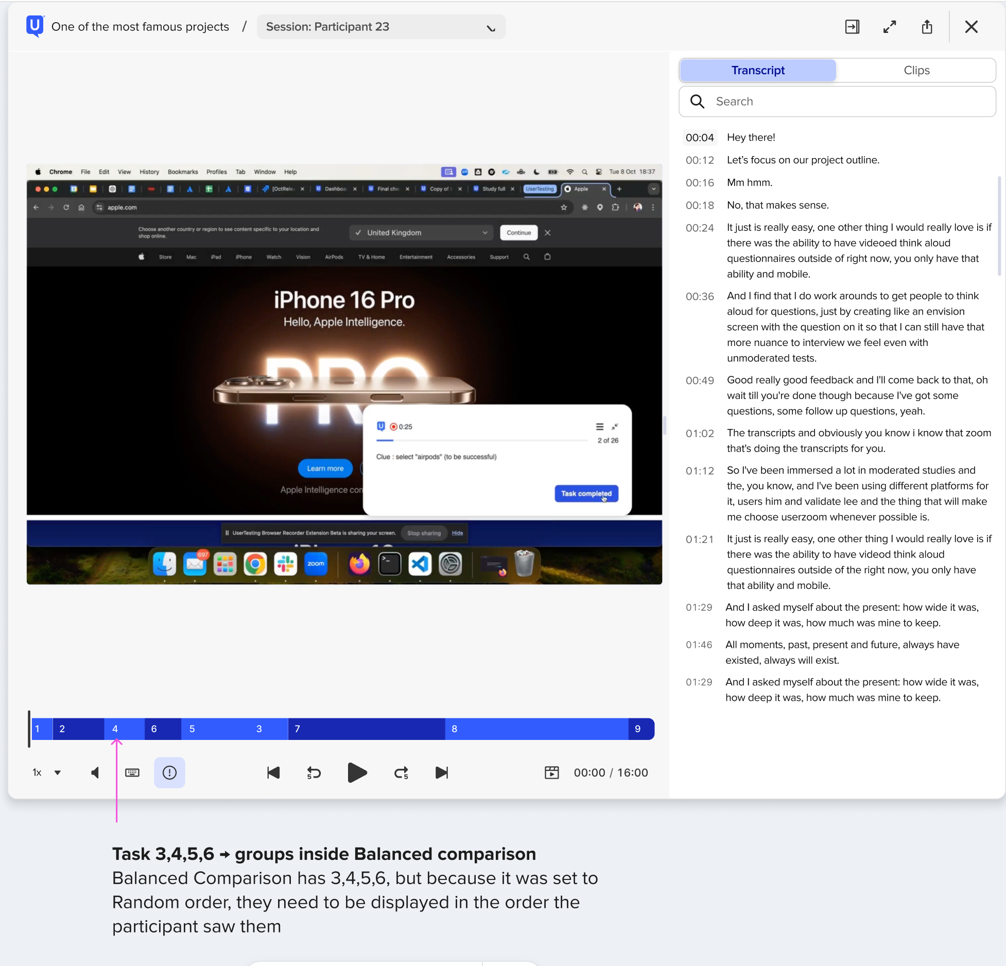Select the Transcript tab
This screenshot has width=1006, height=966.
pos(758,70)
